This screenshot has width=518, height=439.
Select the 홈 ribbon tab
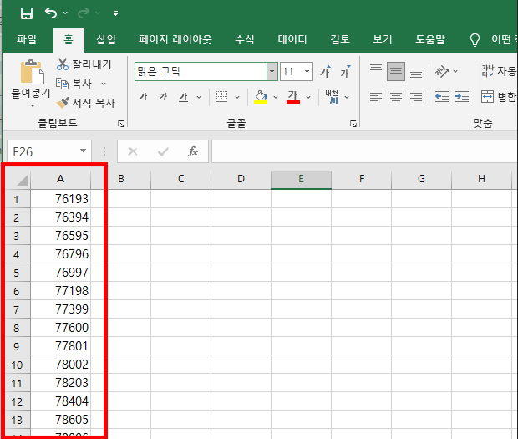coord(69,39)
